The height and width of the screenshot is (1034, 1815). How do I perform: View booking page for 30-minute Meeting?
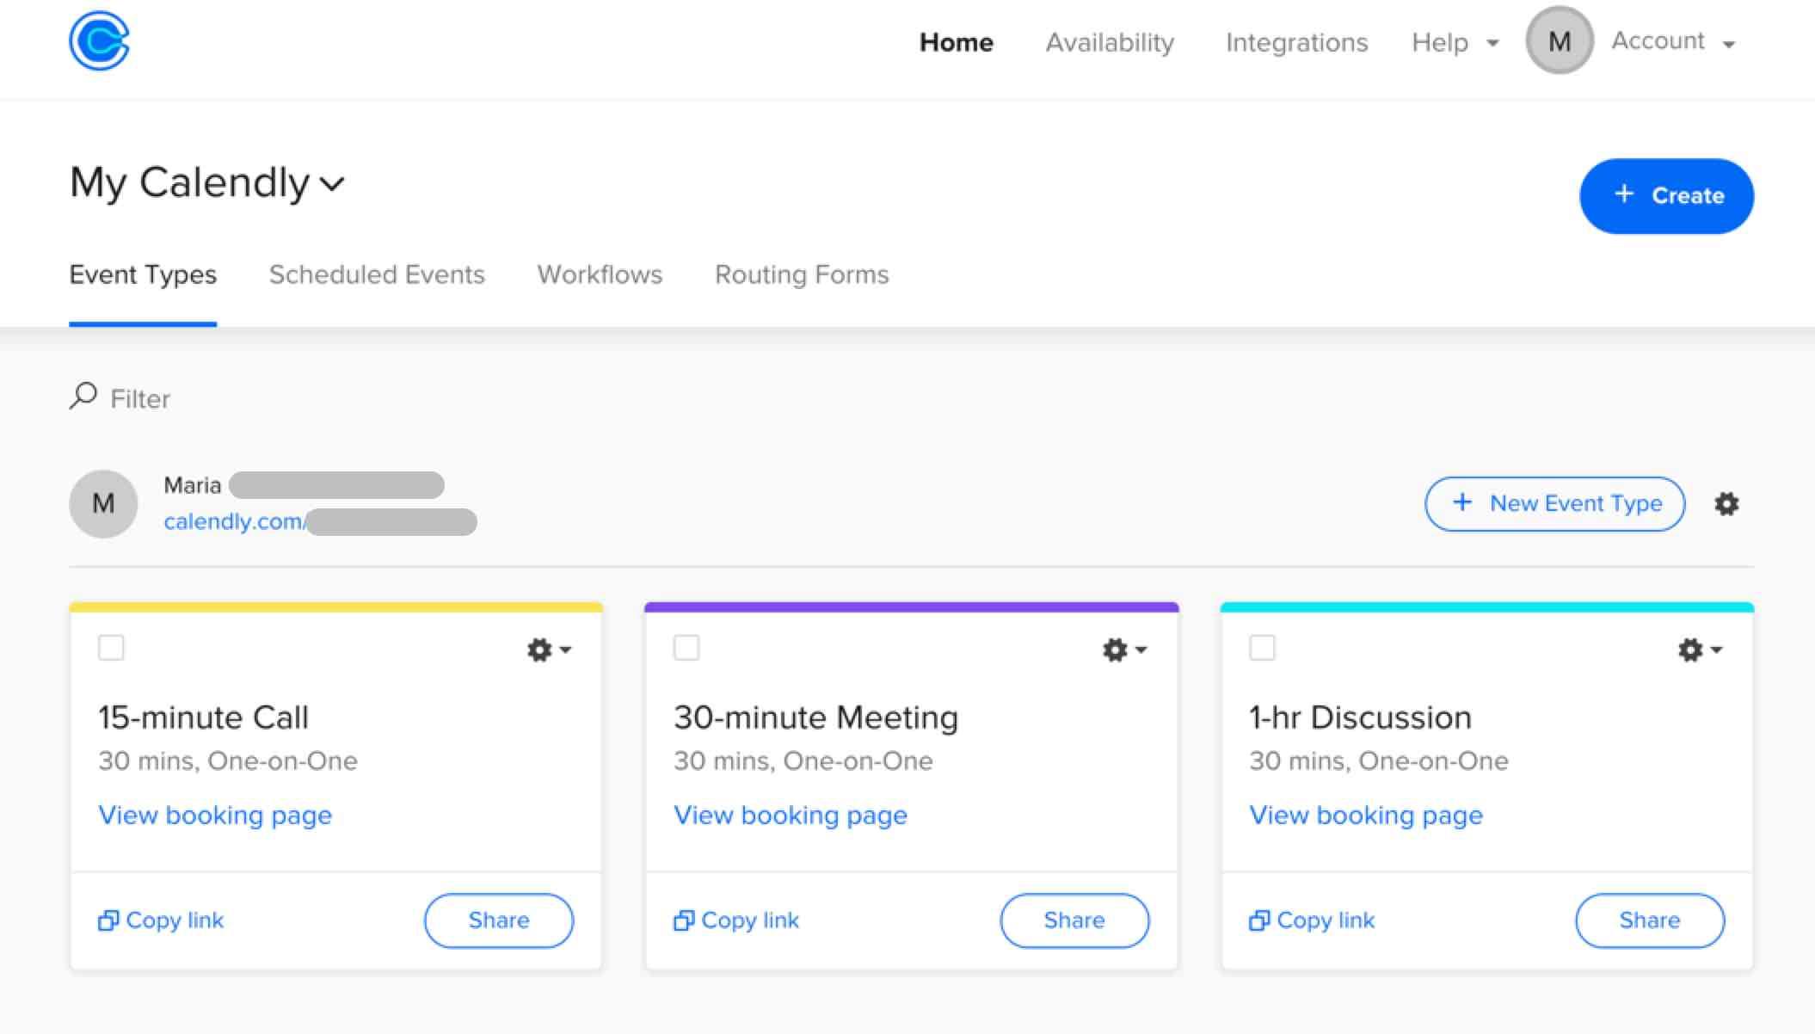pos(789,815)
